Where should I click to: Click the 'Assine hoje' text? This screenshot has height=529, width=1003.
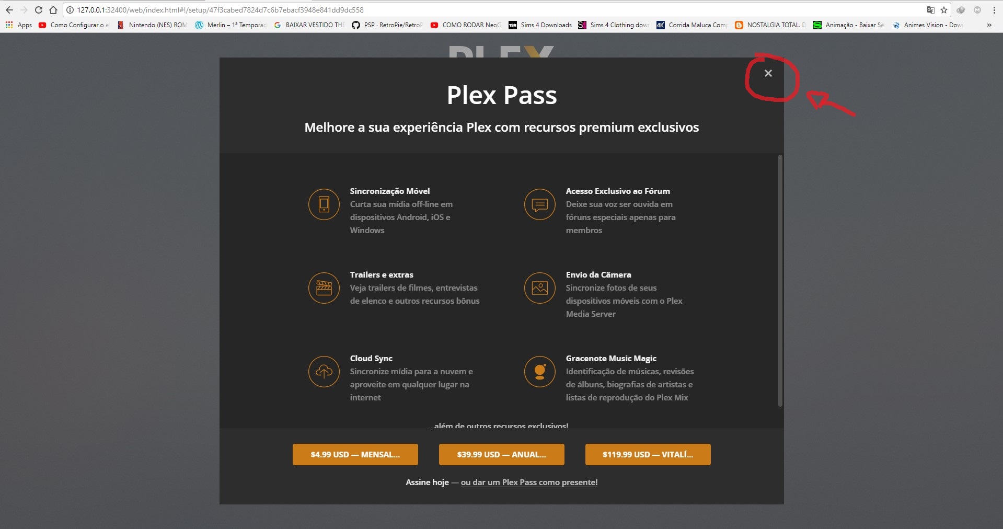click(427, 482)
